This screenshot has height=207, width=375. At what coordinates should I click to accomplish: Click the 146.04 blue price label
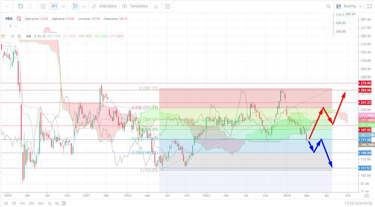coord(365,153)
